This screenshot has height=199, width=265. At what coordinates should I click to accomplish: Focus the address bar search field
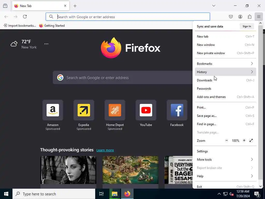click(x=128, y=17)
